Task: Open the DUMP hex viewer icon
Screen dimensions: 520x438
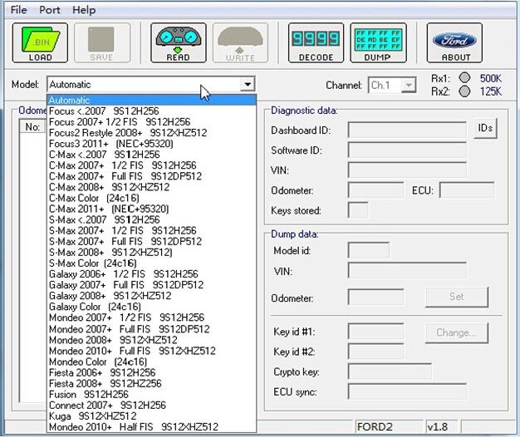Action: 378,43
